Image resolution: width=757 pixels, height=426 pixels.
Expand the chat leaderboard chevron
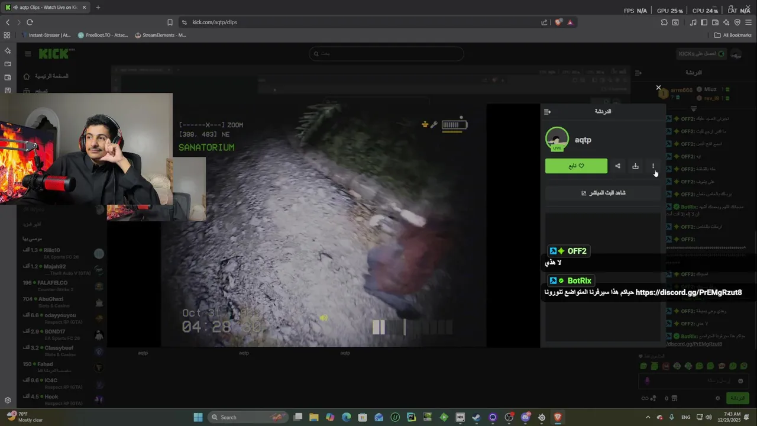694,109
